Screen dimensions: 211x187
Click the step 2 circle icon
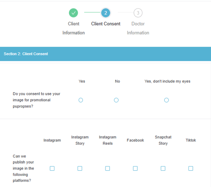[105, 13]
